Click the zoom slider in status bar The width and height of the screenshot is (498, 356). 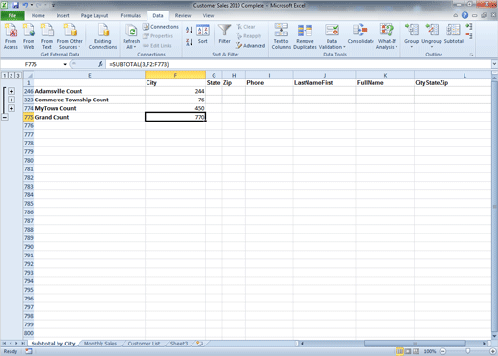467,351
